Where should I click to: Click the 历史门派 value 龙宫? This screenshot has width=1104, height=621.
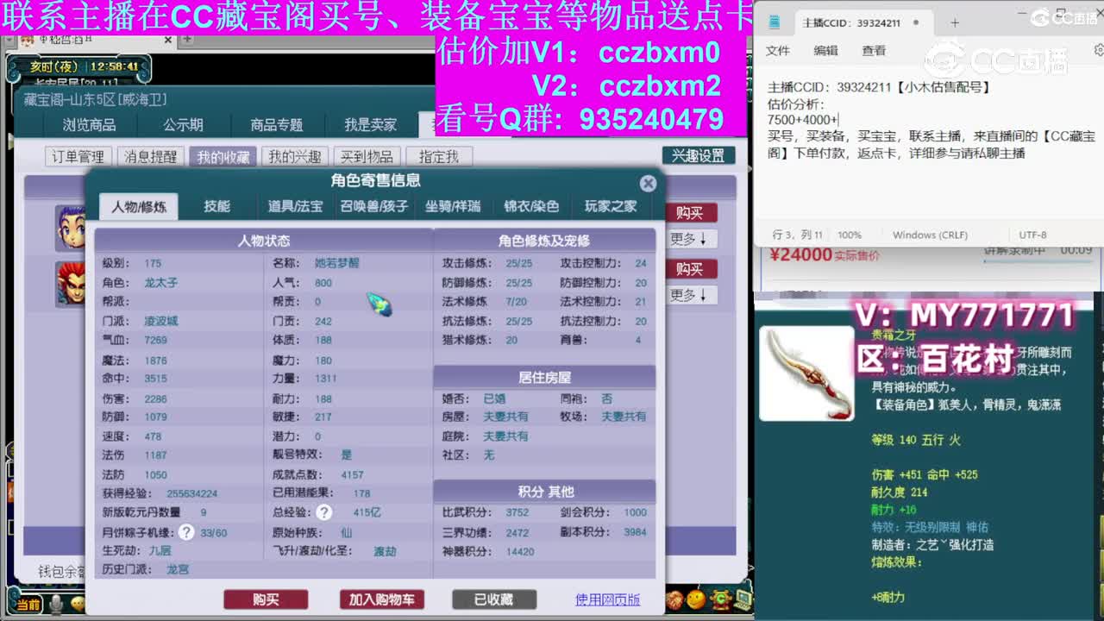178,569
